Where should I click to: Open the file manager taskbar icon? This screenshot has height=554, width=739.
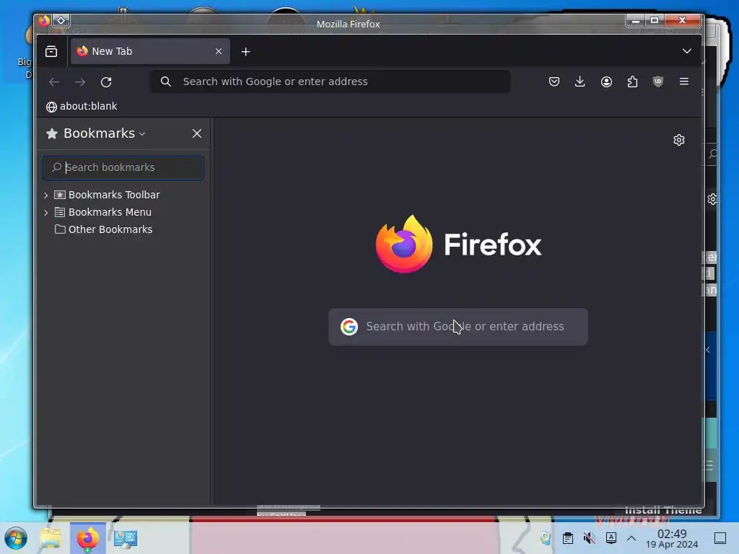pyautogui.click(x=51, y=538)
